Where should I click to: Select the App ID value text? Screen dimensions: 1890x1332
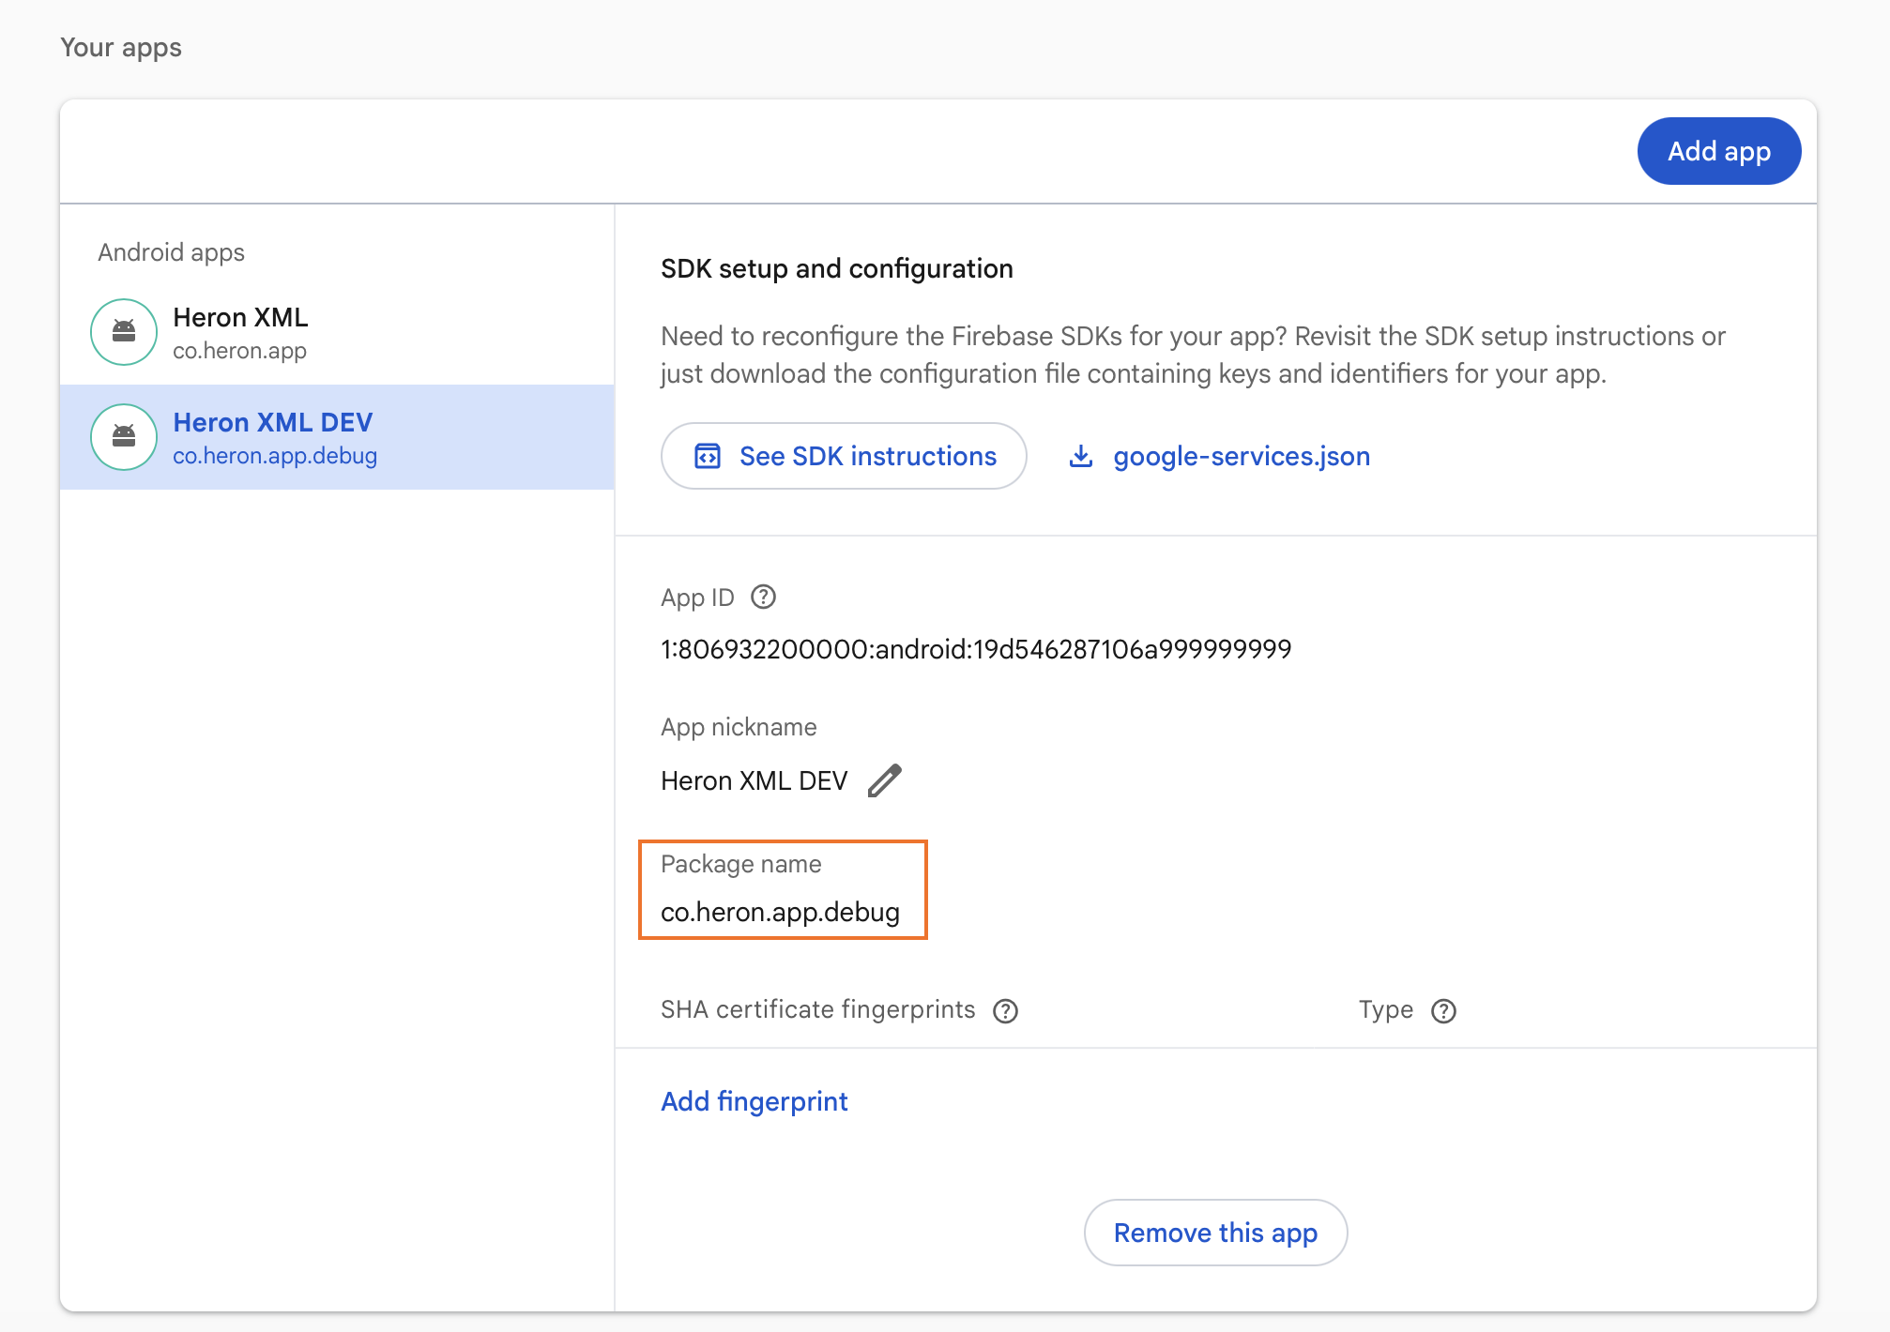click(x=976, y=649)
